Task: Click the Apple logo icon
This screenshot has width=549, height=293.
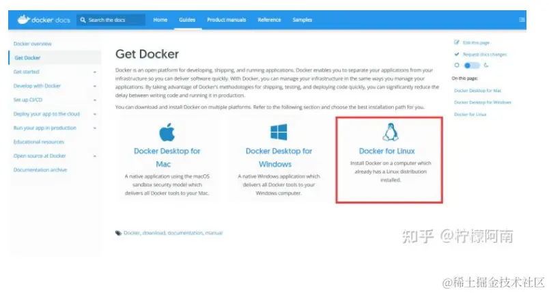Action: [x=167, y=132]
